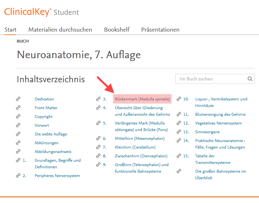This screenshot has width=259, height=203.
Task: Open the Mittelhirn (Mesencephalon) chapter
Action: point(140,139)
